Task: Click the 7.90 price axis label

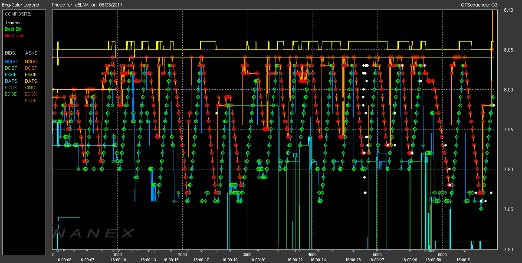Action: pyautogui.click(x=508, y=169)
